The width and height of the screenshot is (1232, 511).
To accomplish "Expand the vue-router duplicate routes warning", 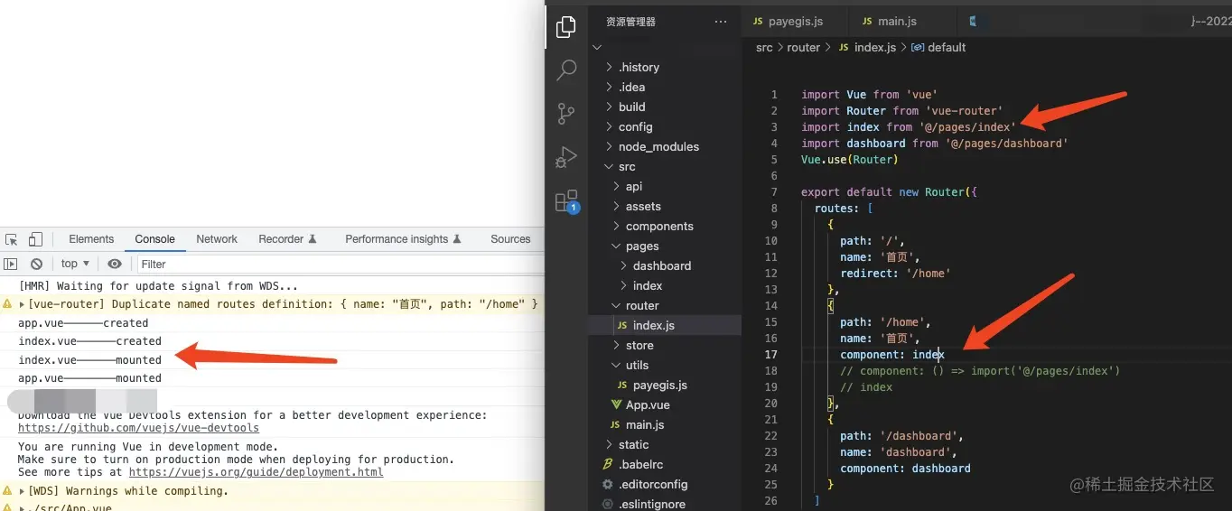I will pyautogui.click(x=23, y=304).
